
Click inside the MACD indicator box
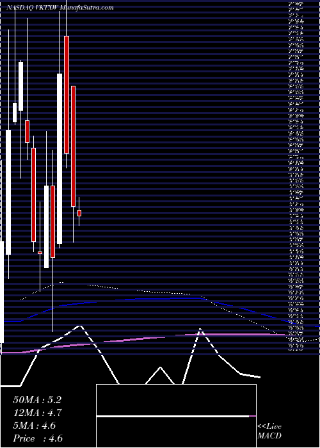176,416
